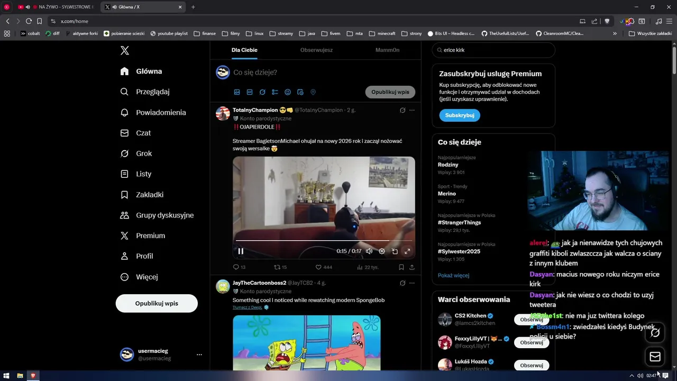
Task: Expand video to fullscreen
Action: click(x=407, y=251)
